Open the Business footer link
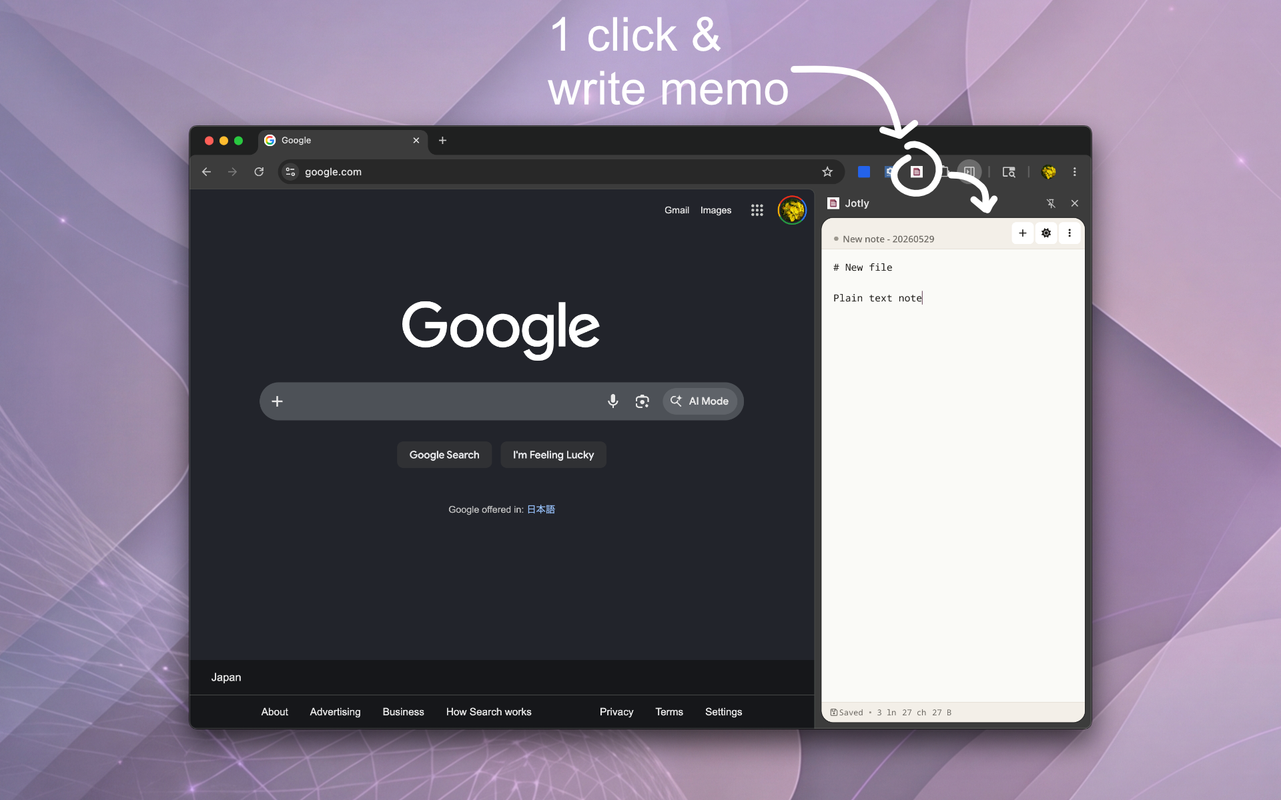This screenshot has height=800, width=1281. [x=403, y=712]
